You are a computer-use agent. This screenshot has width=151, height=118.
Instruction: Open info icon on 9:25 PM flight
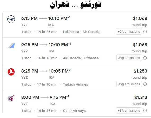pyautogui.click(x=145, y=58)
